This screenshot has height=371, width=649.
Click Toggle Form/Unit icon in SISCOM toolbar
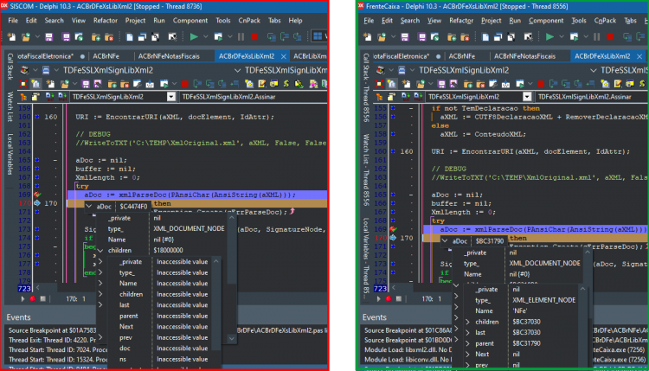coord(155,37)
